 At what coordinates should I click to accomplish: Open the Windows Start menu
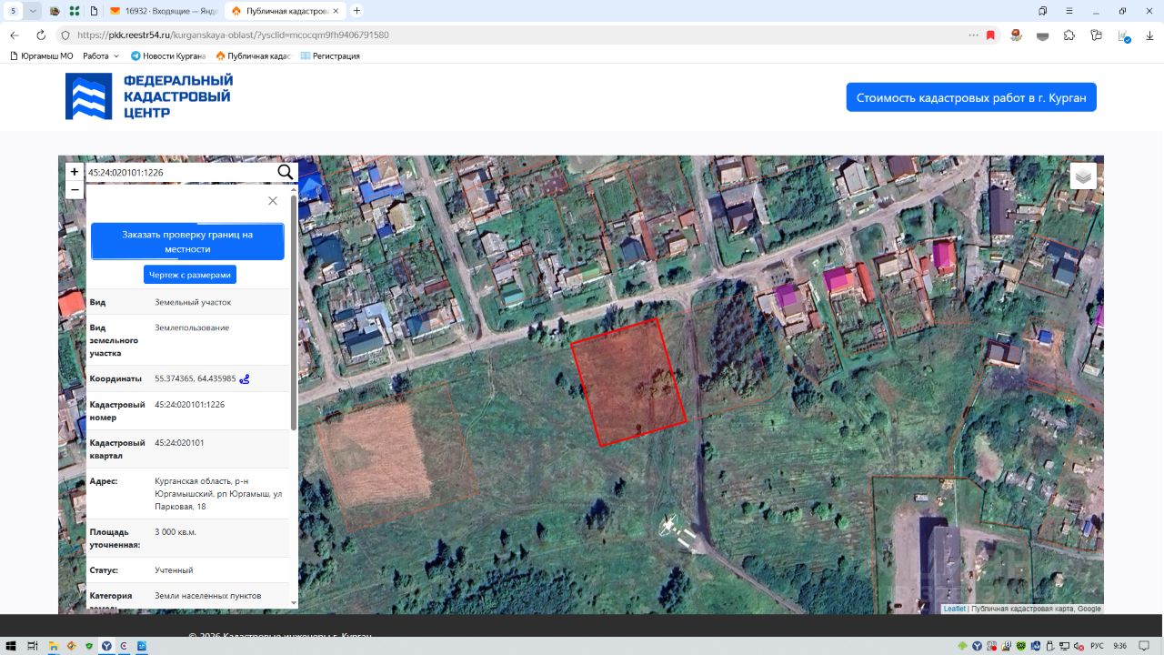11,646
